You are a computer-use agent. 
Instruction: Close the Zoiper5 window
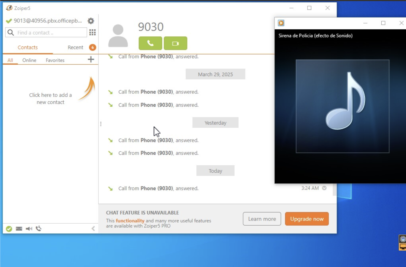coord(327,8)
